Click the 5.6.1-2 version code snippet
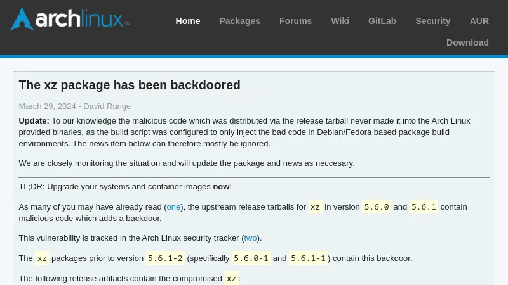 point(165,258)
